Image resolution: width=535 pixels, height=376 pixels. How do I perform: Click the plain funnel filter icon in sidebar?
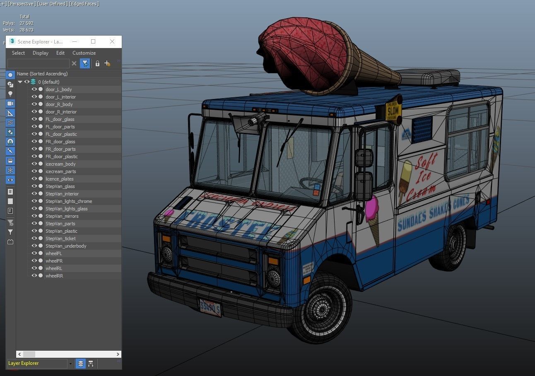(10, 232)
